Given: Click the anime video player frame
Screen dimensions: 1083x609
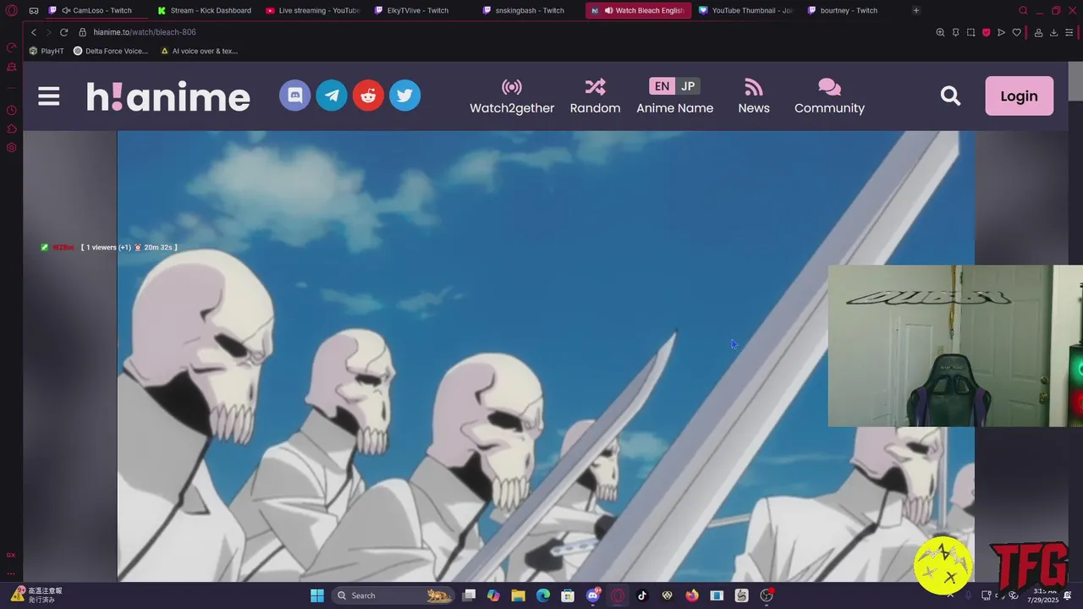Looking at the screenshot, I should tap(546, 356).
